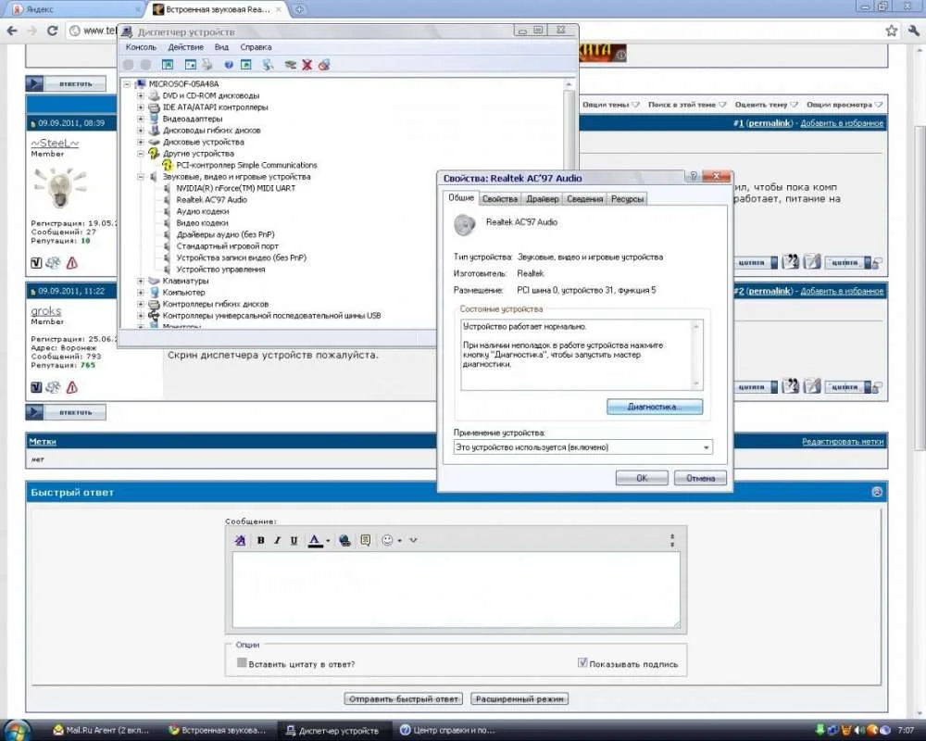926x741 pixels.
Task: Uncheck the 'Показывать подпись' checkbox
Action: pyautogui.click(x=582, y=663)
